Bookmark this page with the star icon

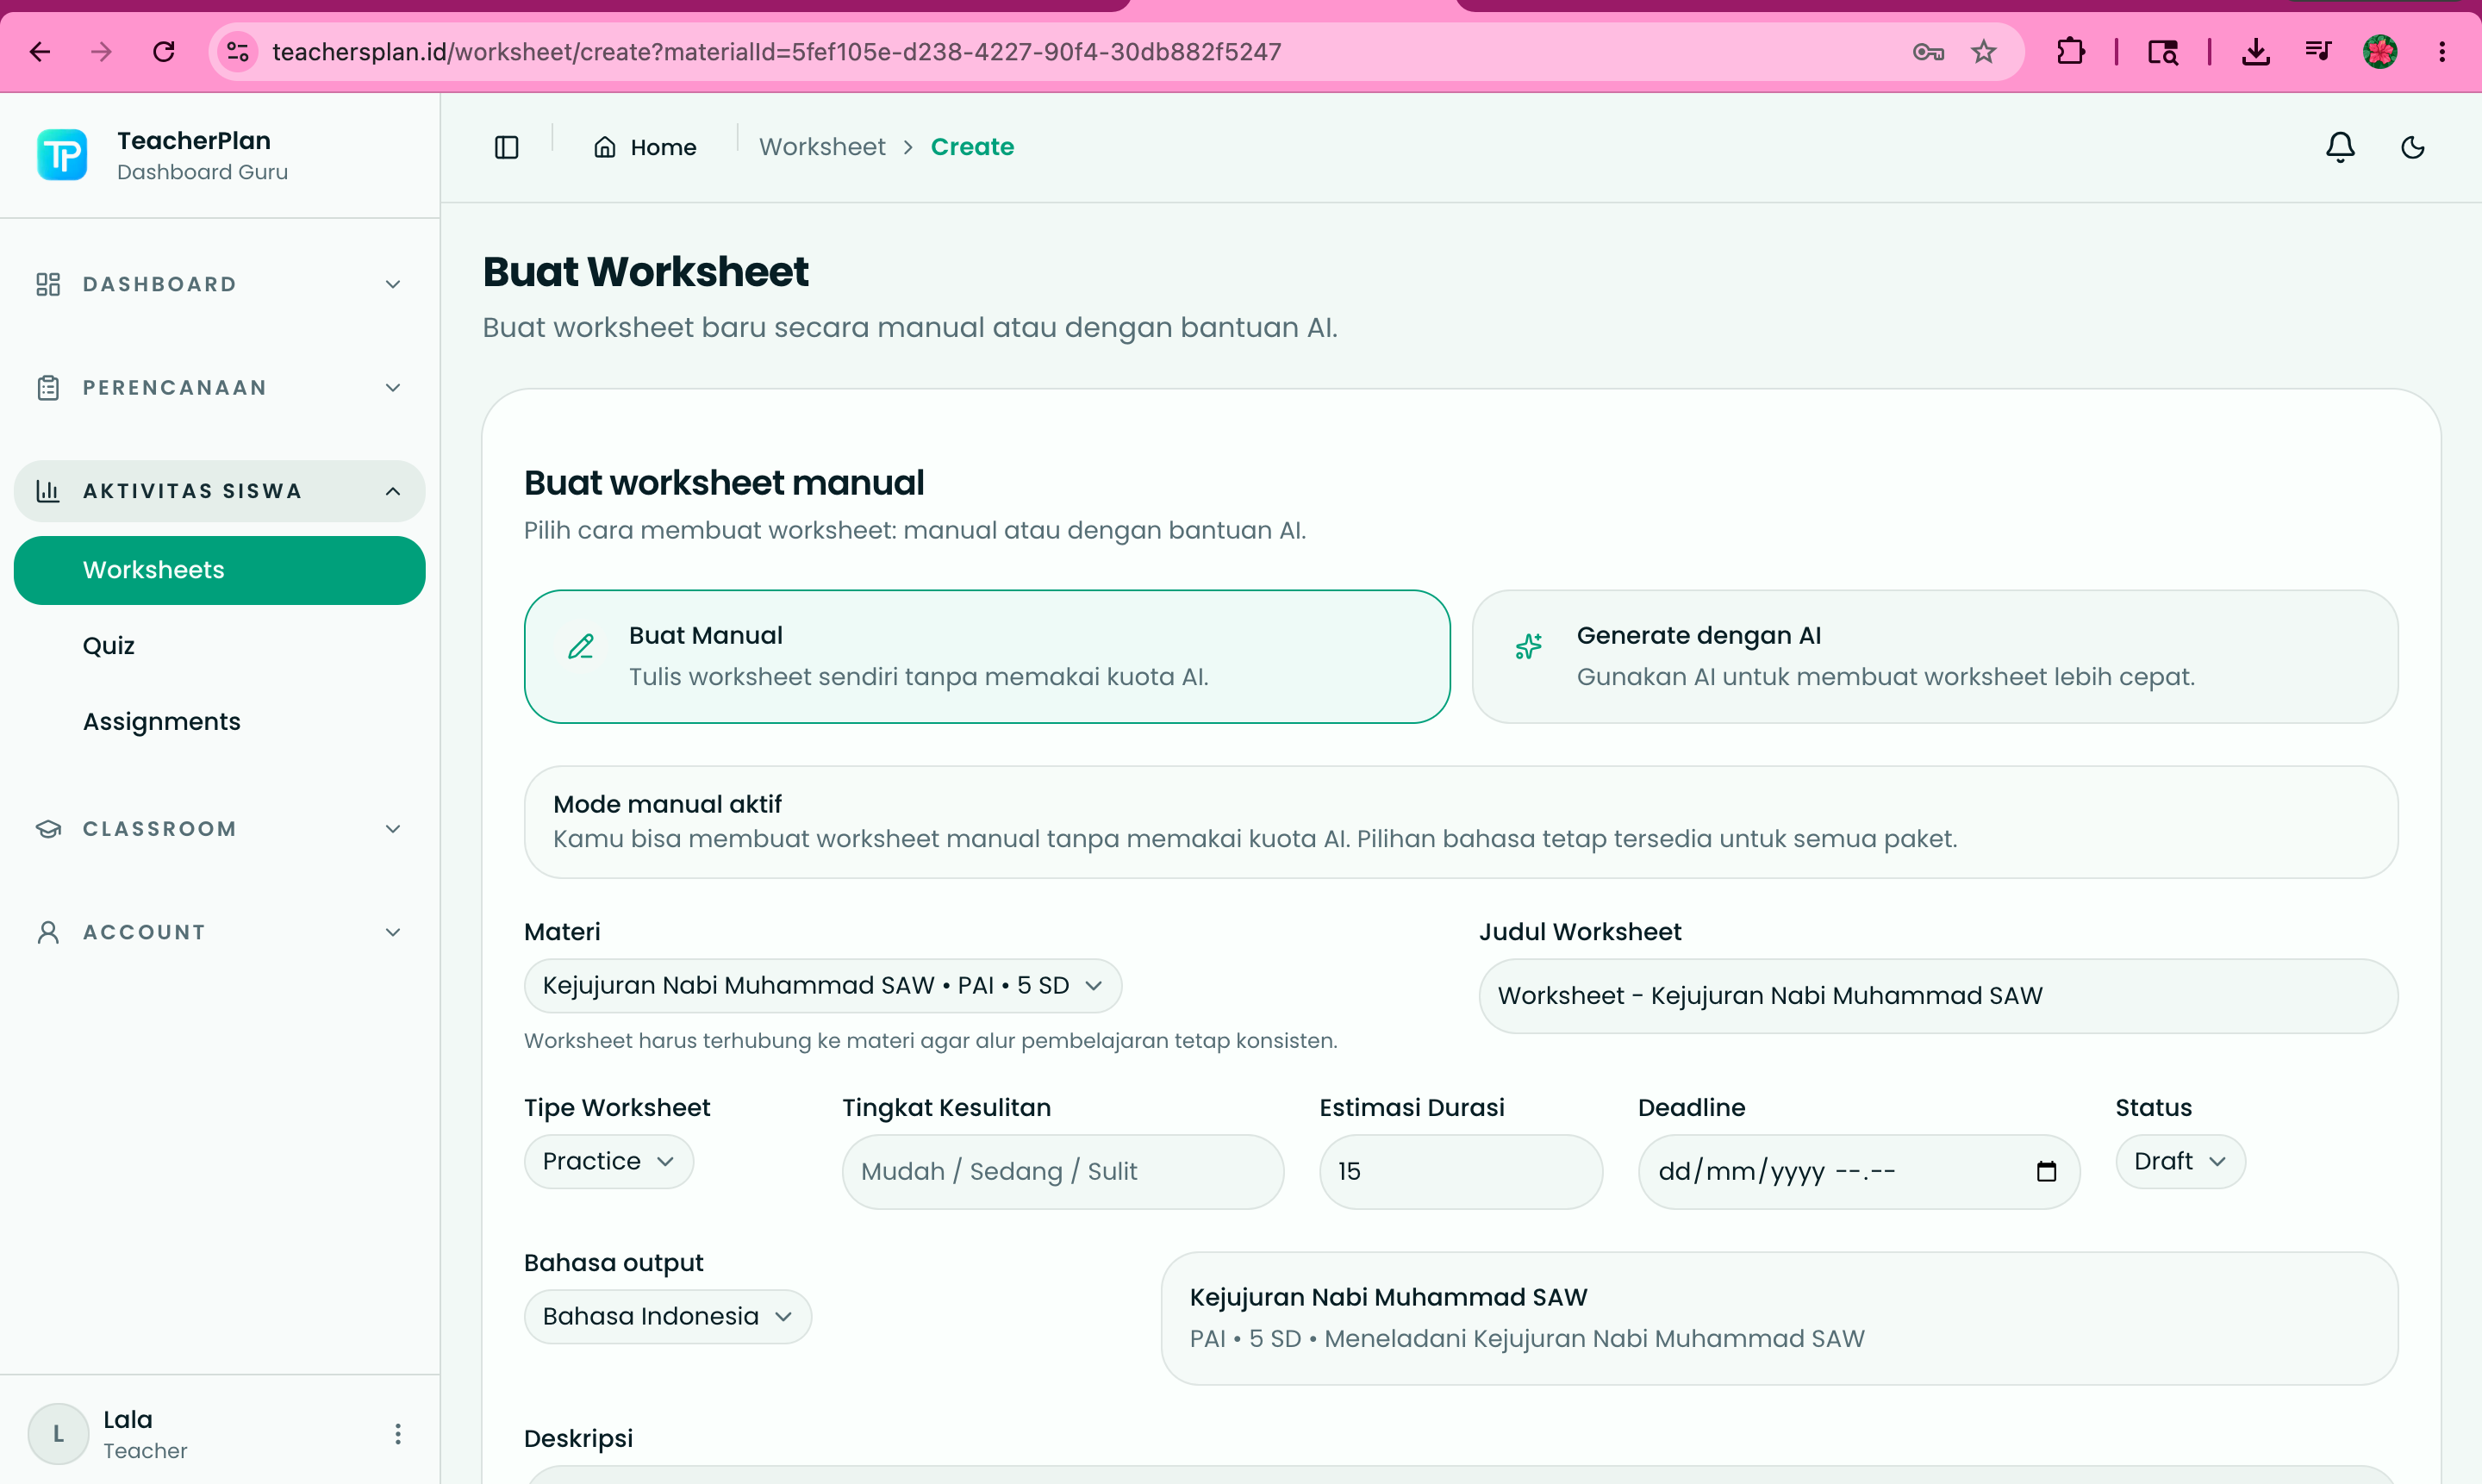(x=1984, y=52)
